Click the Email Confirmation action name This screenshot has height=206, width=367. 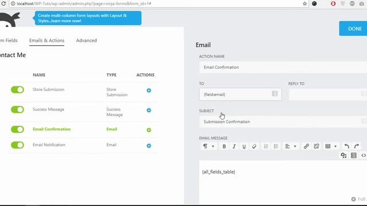point(52,129)
